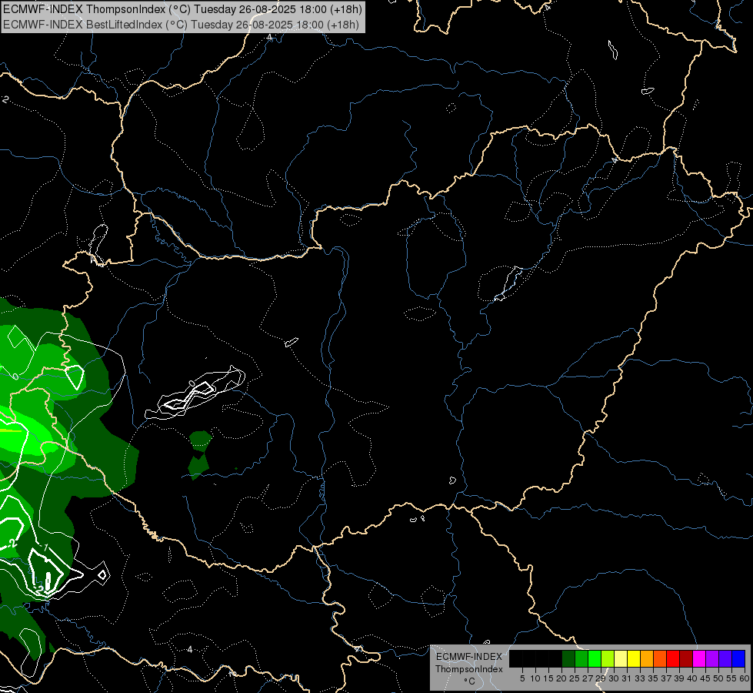Click the legend tick label '39'

679,678
